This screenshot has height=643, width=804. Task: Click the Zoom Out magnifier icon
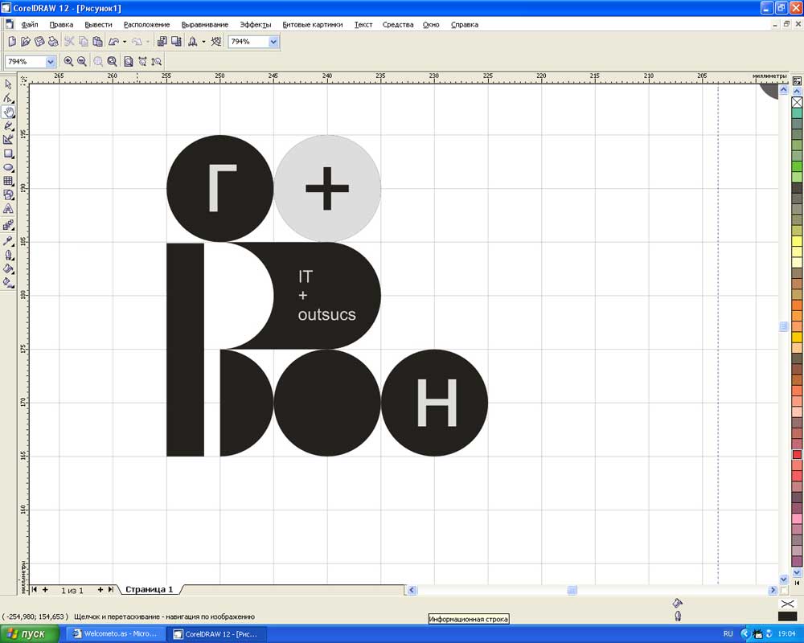(82, 61)
